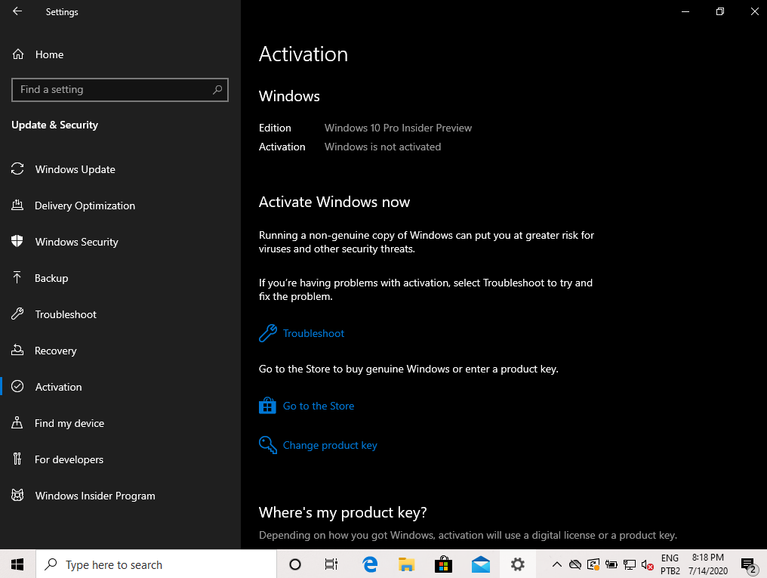This screenshot has width=767, height=578.
Task: Open File Explorer from taskbar
Action: [406, 564]
